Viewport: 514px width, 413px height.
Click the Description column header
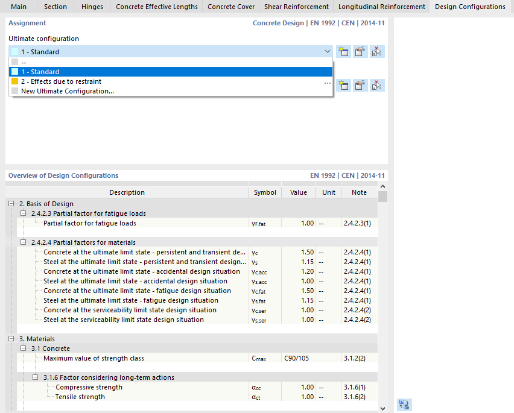pos(127,192)
